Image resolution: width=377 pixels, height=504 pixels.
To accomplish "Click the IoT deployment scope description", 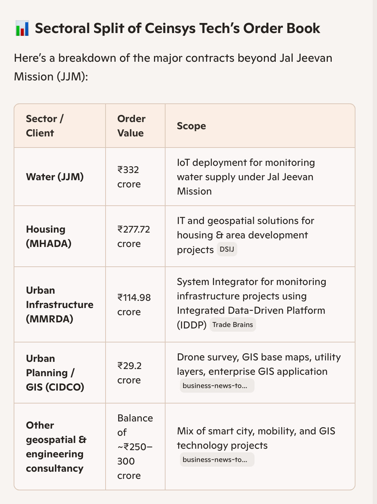I will tap(246, 177).
